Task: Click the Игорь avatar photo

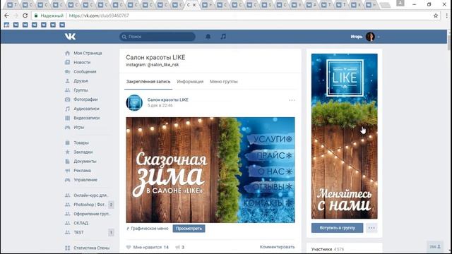Action: [370, 37]
